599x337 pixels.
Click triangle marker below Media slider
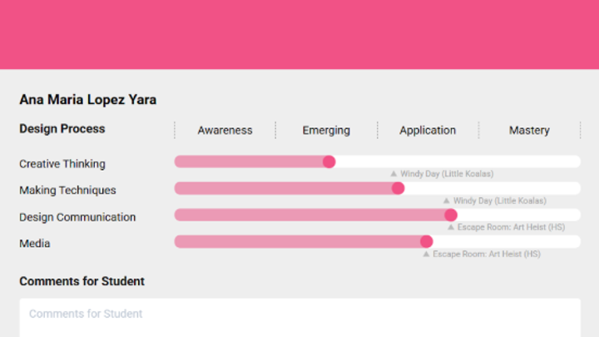click(x=427, y=254)
